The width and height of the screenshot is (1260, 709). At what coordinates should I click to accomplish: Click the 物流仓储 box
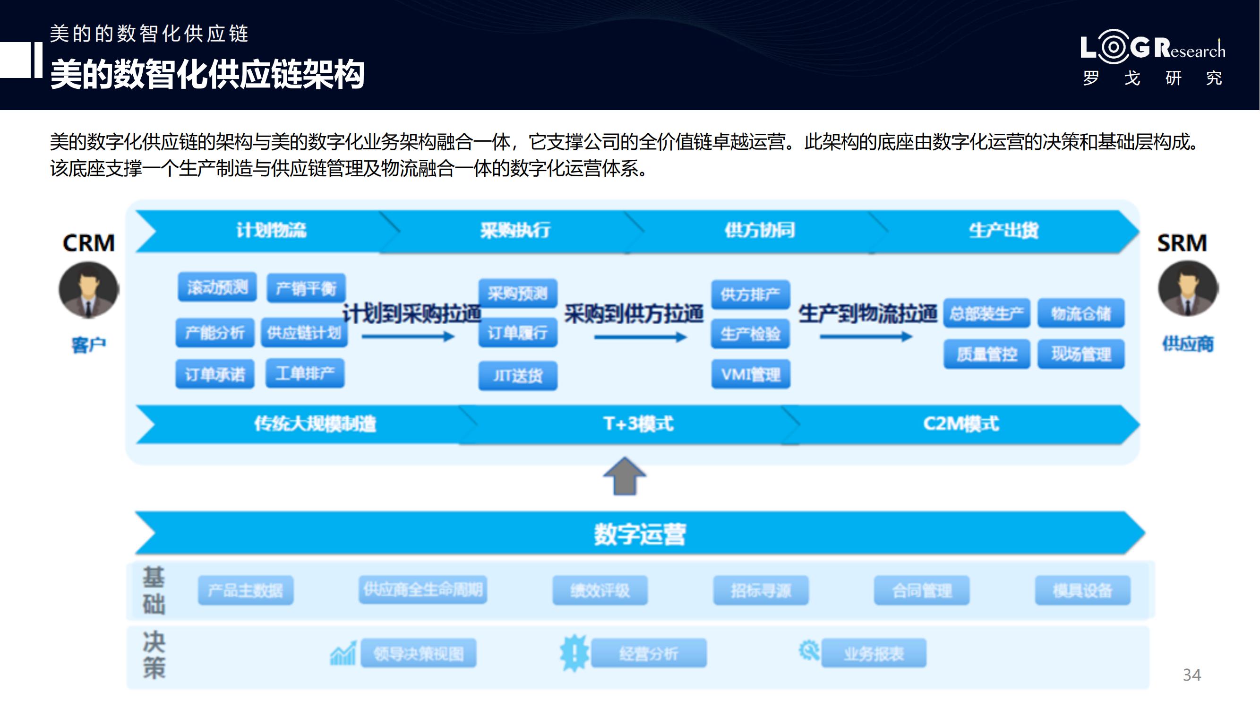coord(1081,313)
